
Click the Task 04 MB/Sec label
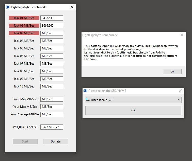24,41
